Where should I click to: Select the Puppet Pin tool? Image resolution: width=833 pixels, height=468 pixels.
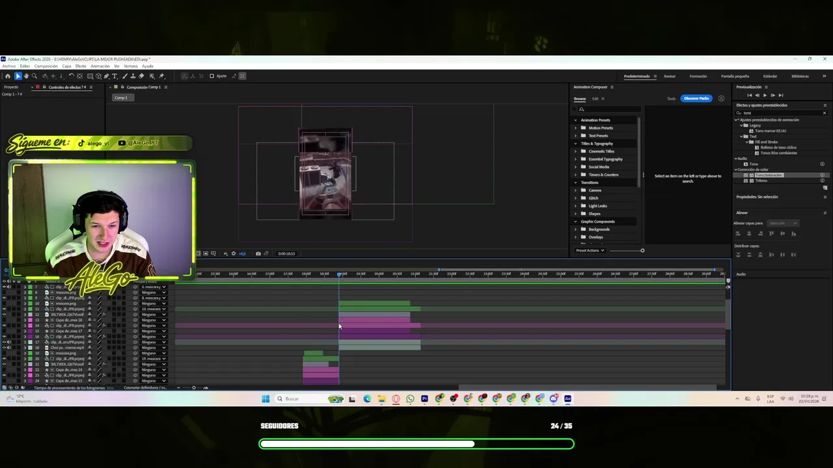coord(161,76)
